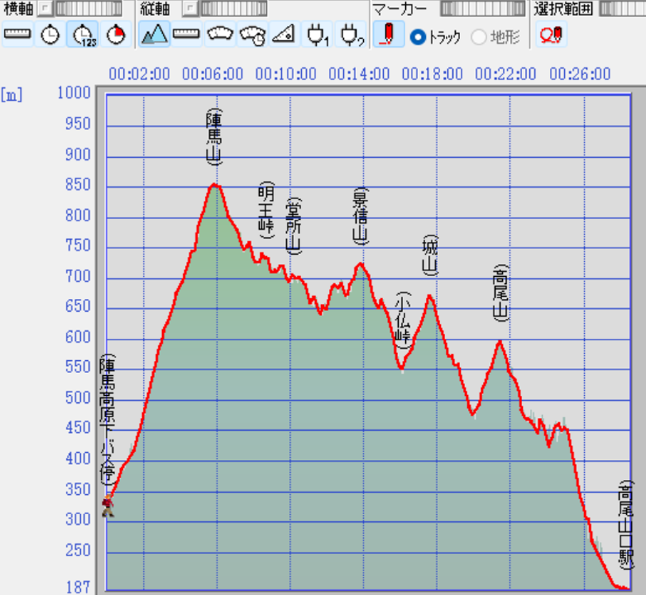Click the 陣馬高原下バス停 start label
The height and width of the screenshot is (595, 646).
107,419
